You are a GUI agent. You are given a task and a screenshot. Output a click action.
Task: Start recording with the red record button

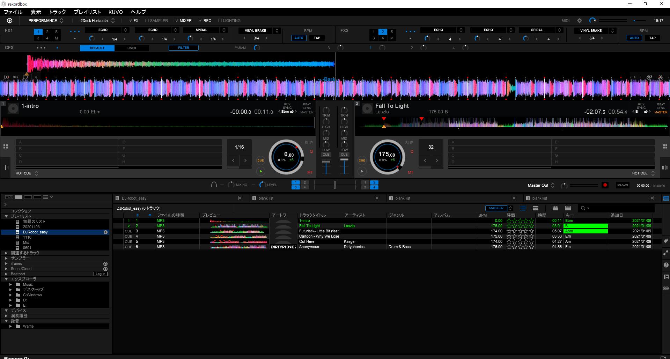tap(605, 185)
